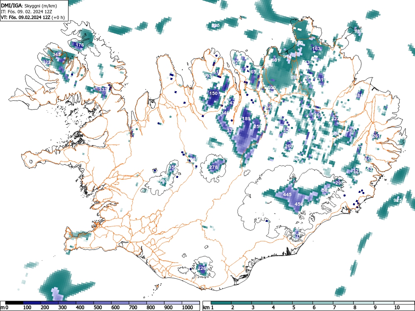Click the visibility value '838' in the northeast corner
The height and width of the screenshot is (311, 415).
point(359,31)
